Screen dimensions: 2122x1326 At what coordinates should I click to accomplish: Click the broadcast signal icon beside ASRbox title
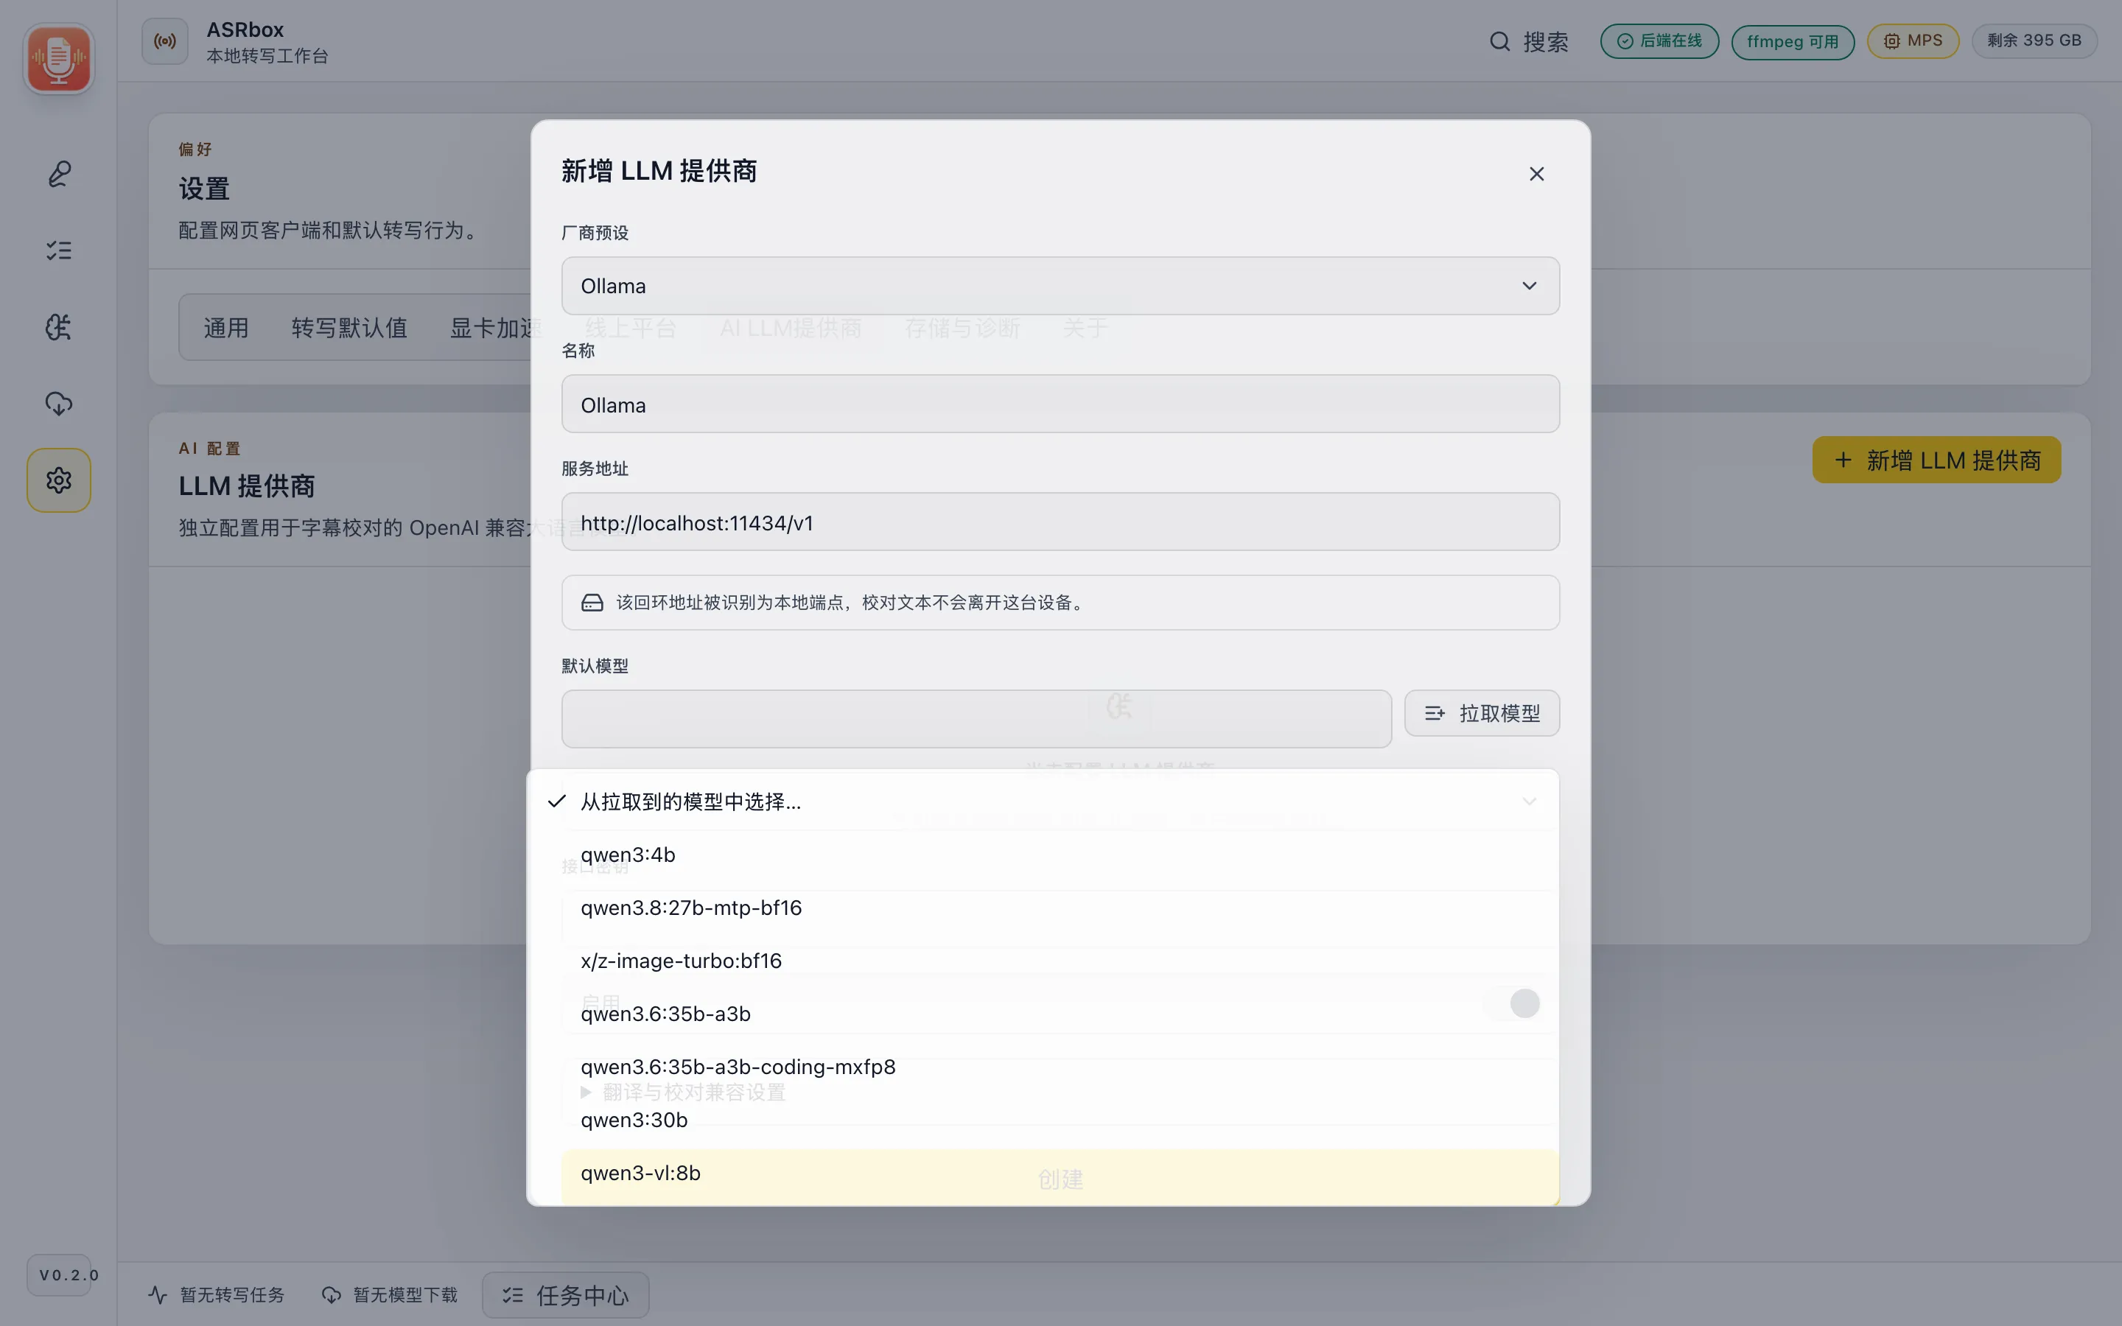pos(165,41)
